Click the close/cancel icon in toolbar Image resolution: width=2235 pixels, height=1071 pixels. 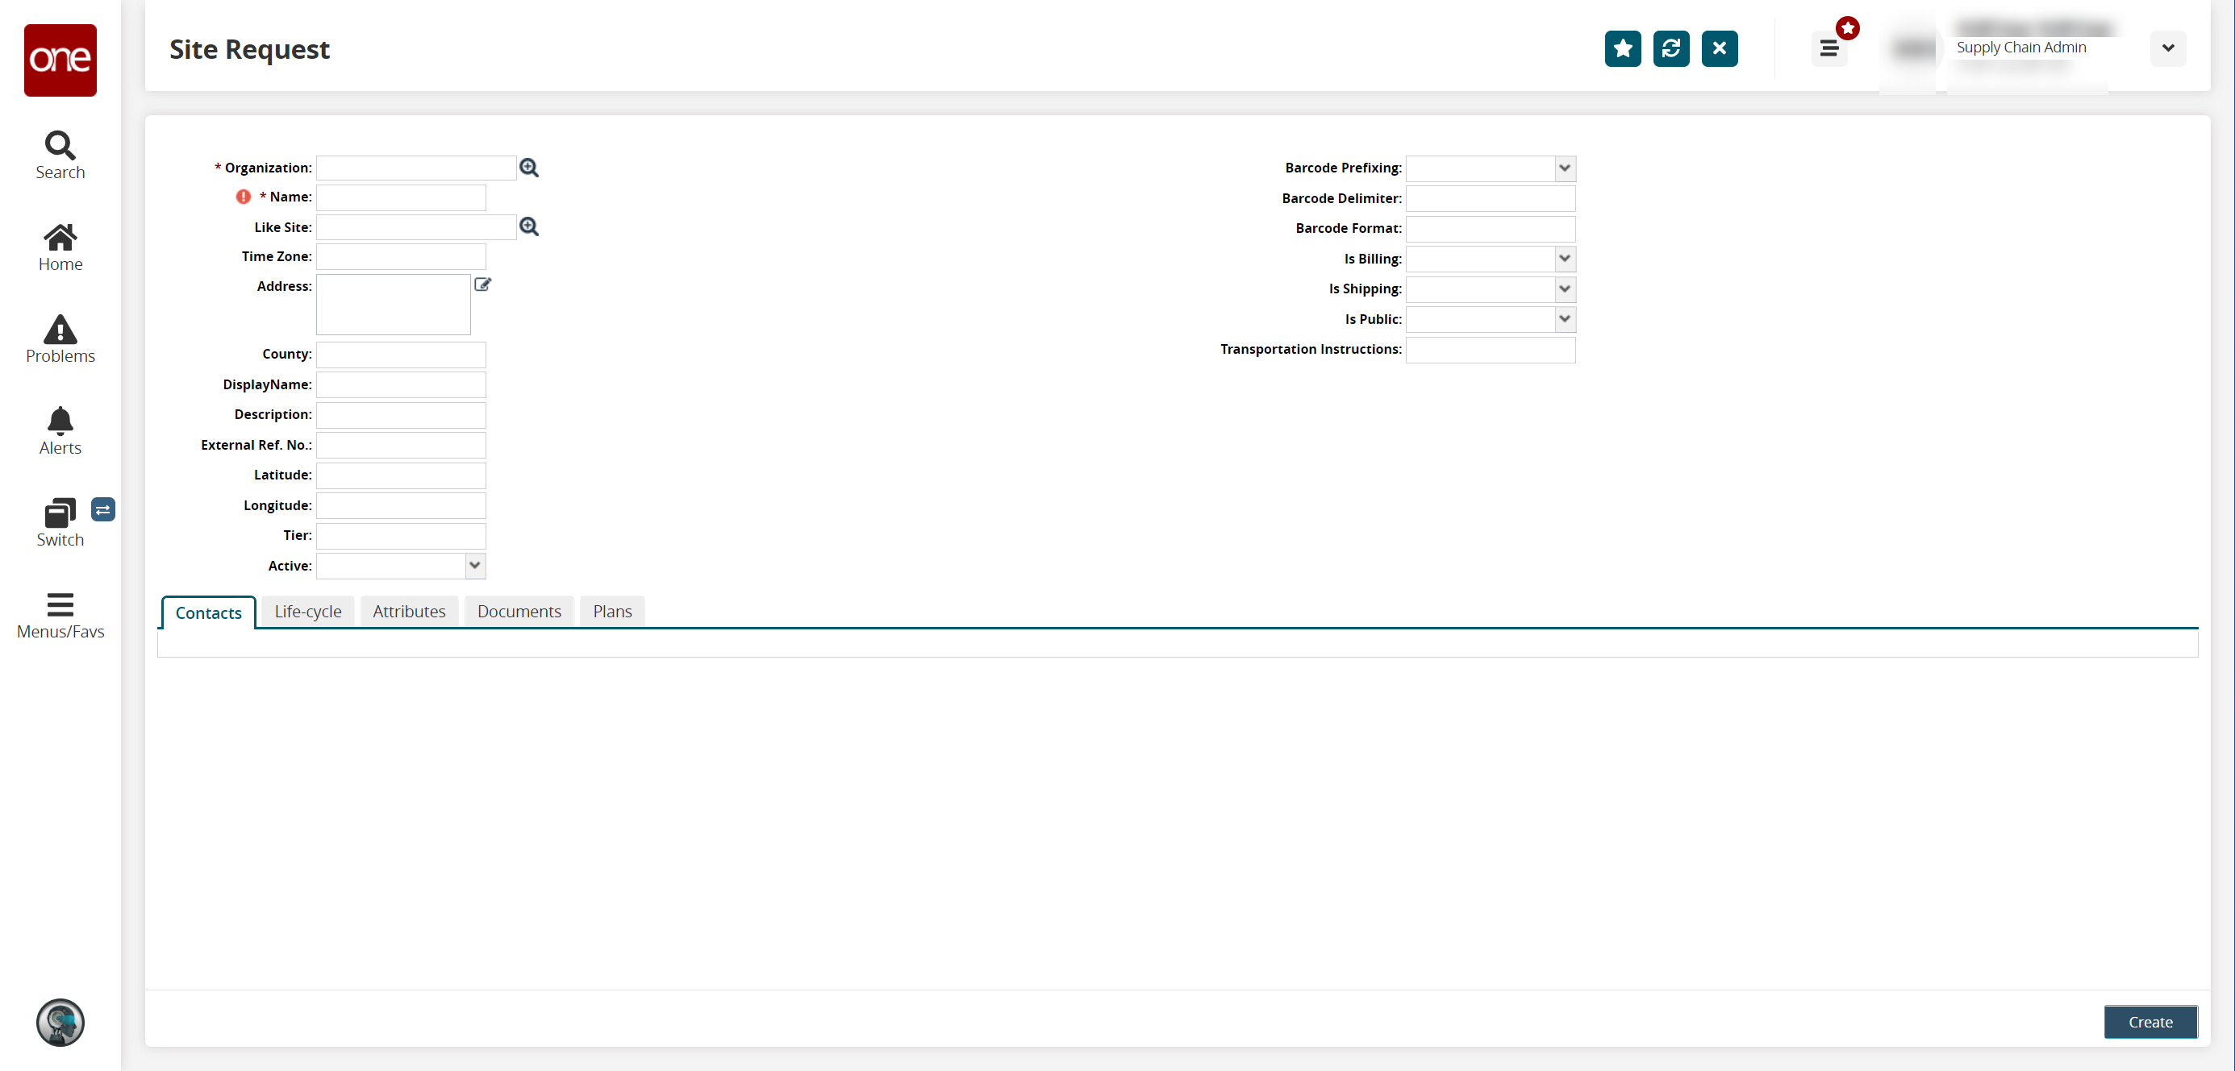pyautogui.click(x=1720, y=48)
